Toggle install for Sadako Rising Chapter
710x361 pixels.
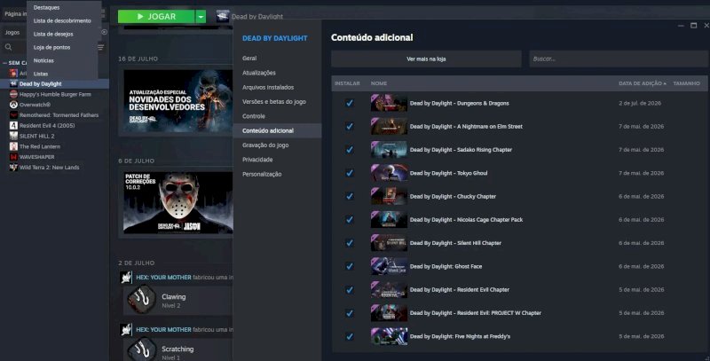click(x=349, y=150)
